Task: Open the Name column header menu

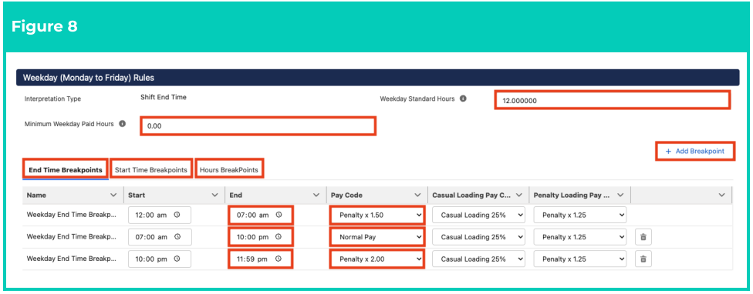Action: point(113,195)
